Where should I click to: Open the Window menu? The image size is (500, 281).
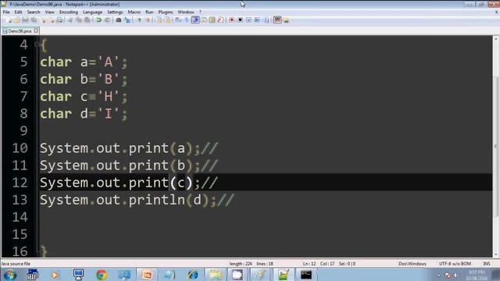click(186, 12)
